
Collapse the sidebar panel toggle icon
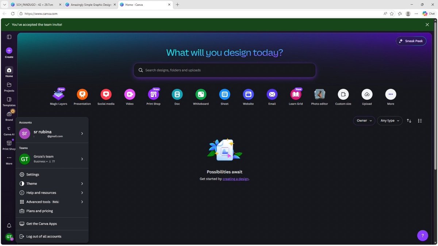(9, 37)
